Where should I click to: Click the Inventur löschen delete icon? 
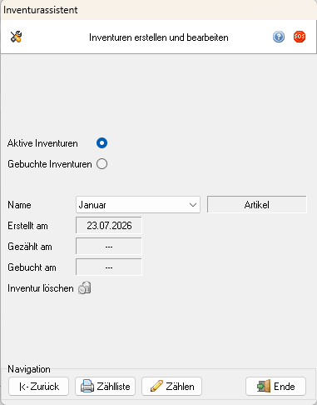click(x=85, y=287)
